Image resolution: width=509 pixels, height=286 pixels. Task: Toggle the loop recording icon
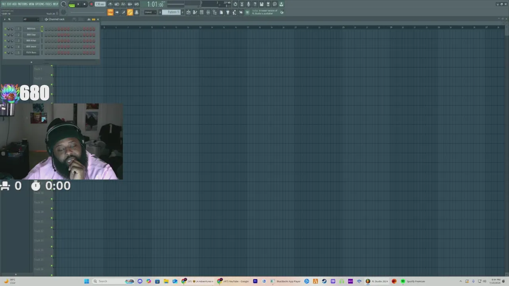point(136,4)
